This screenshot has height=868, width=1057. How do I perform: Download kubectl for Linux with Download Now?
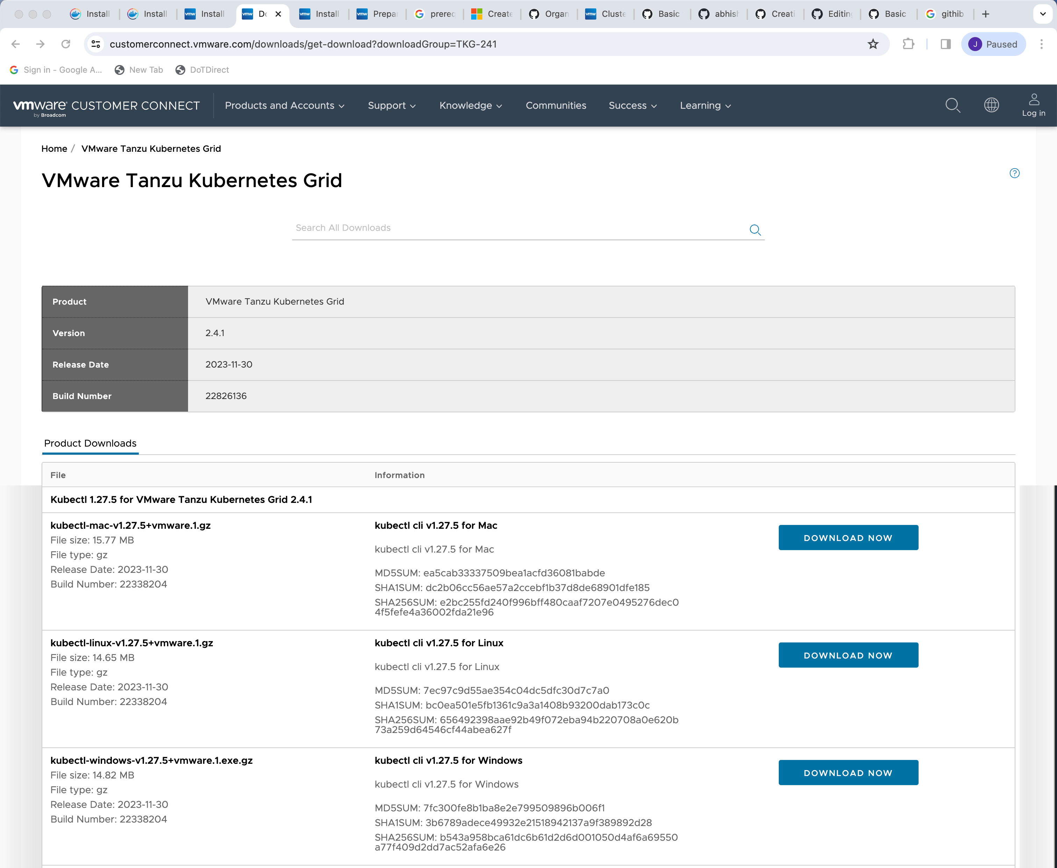click(848, 655)
